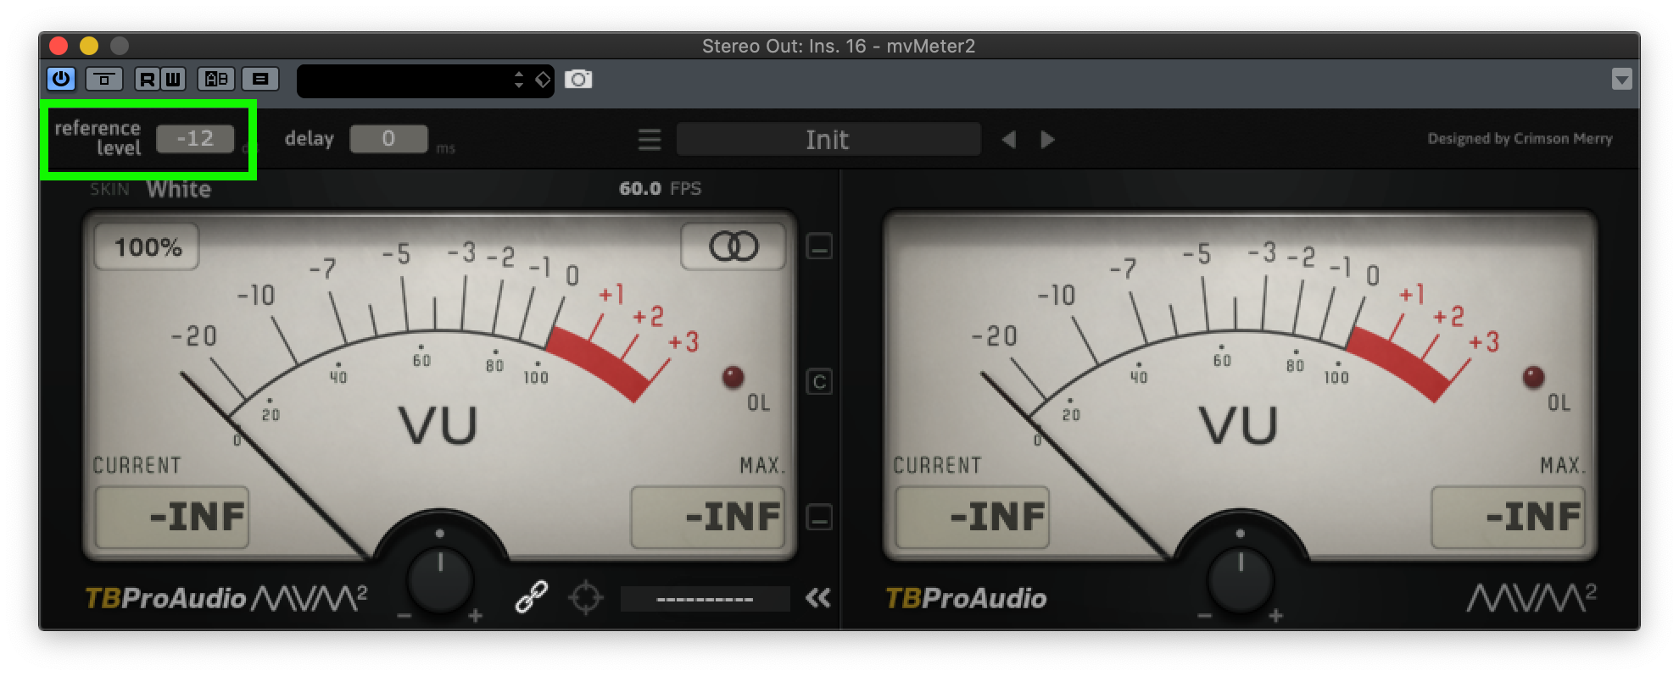Click the left VU meter gain knob
Screen dimensions: 1679x676
pos(440,579)
